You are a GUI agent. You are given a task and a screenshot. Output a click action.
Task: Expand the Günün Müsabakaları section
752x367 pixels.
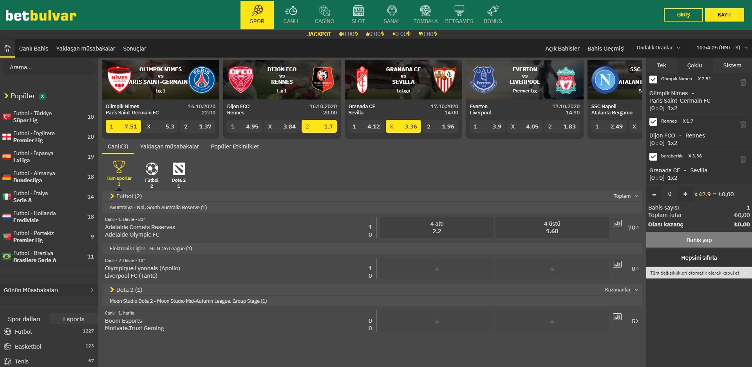[x=49, y=290]
